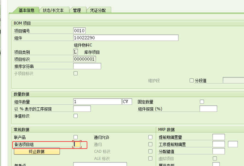
Task: Enable the 分段值 checkbox
Action: pos(192,81)
